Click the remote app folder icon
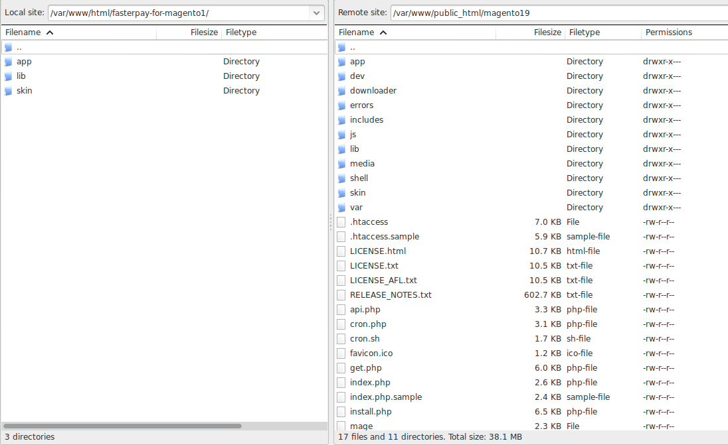 [341, 62]
